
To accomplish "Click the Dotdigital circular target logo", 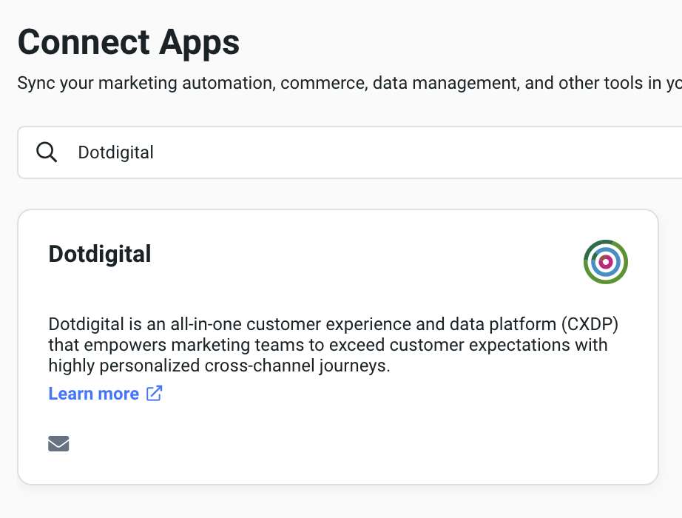I will (605, 261).
